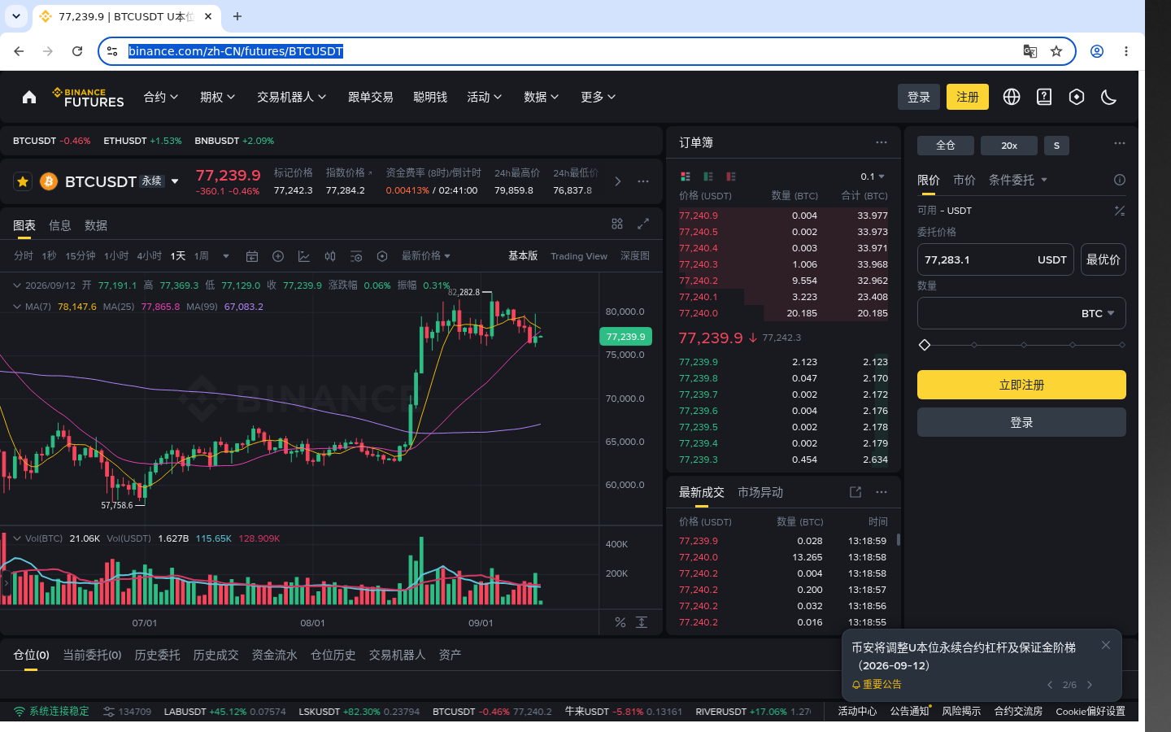
Task: Open the 最新价格 price type dropdown
Action: coord(426,256)
